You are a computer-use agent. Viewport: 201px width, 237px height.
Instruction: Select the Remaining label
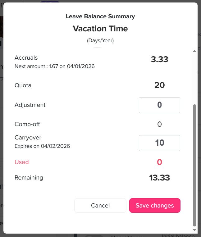coord(29,178)
